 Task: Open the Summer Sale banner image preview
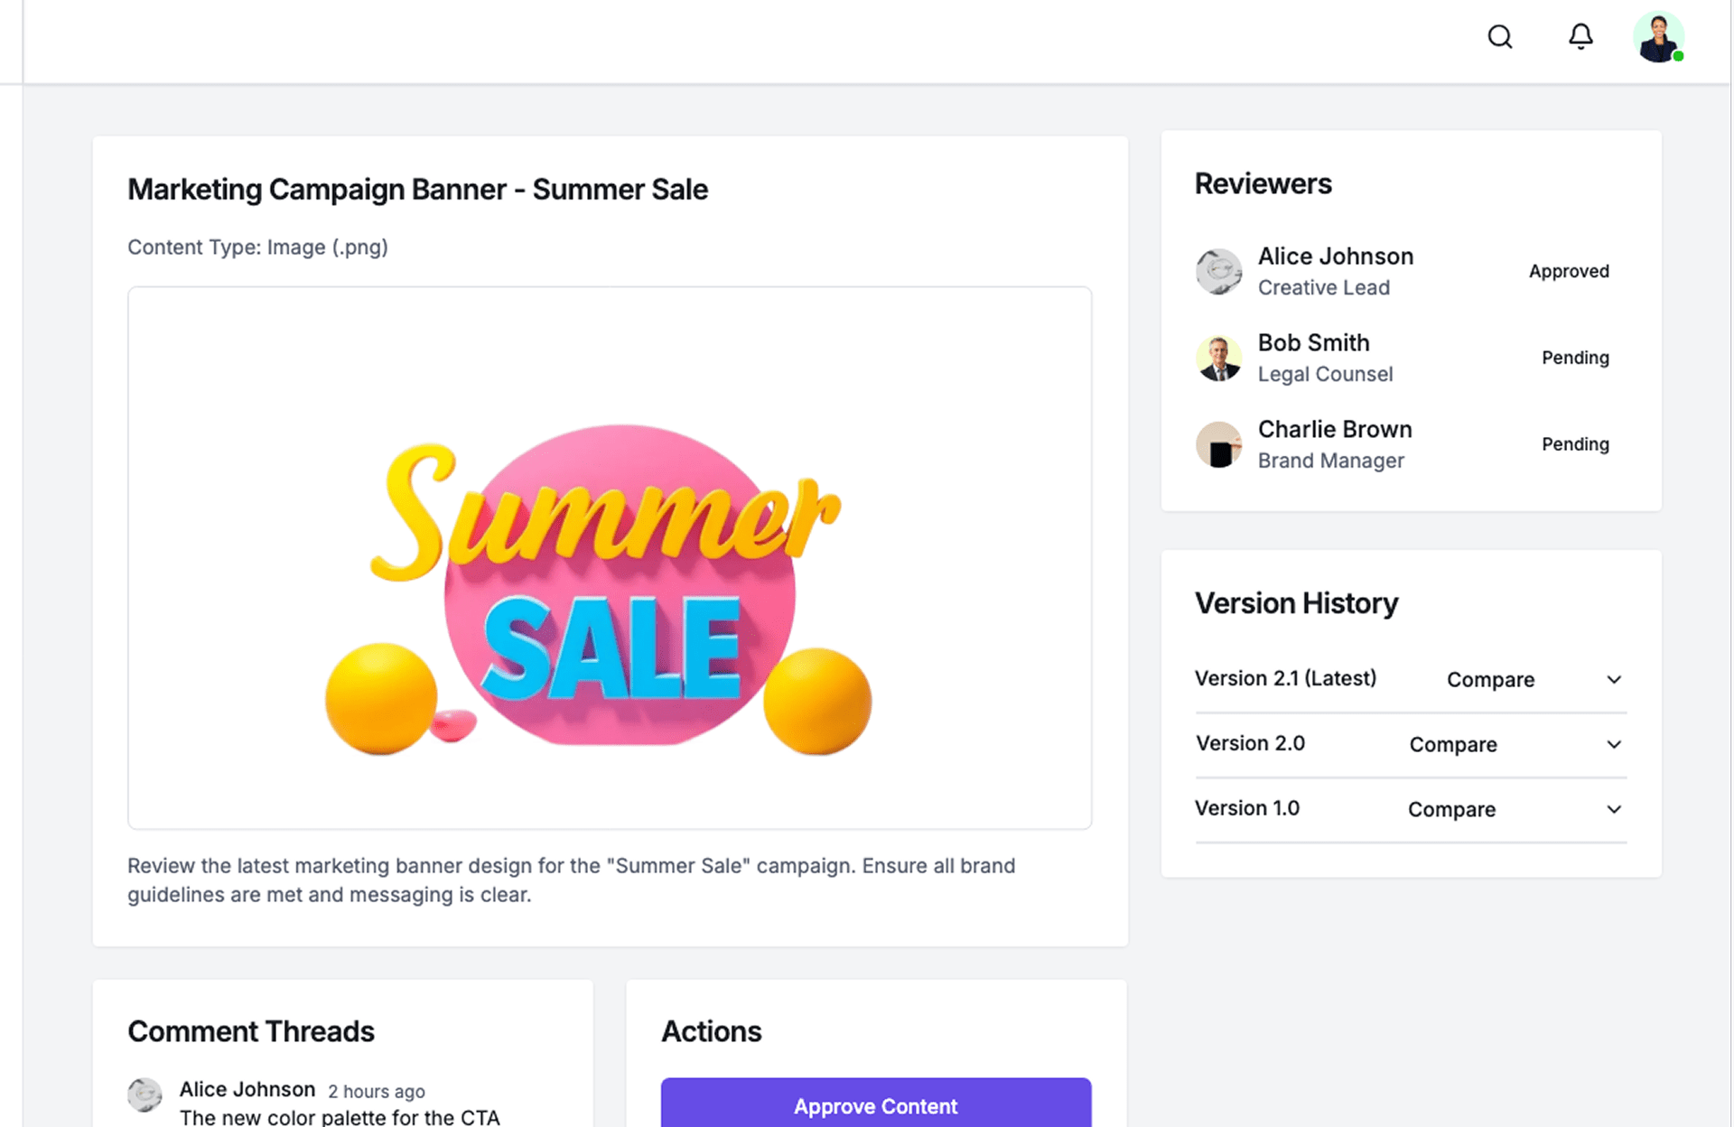pos(610,558)
